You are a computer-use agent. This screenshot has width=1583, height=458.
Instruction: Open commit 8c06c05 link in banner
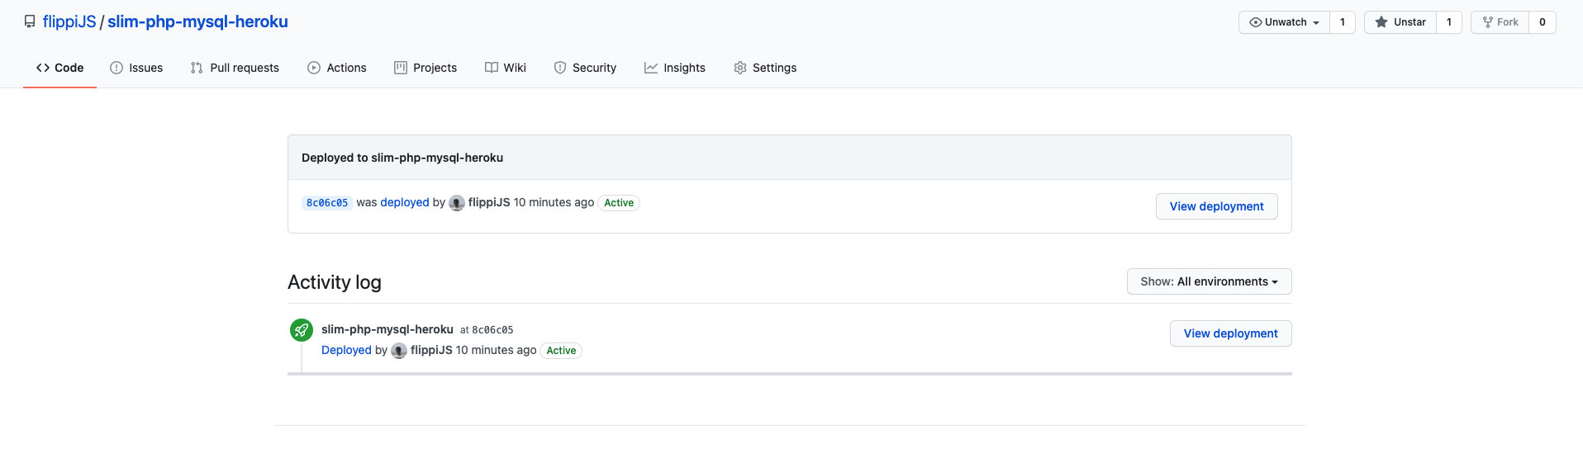[327, 203]
